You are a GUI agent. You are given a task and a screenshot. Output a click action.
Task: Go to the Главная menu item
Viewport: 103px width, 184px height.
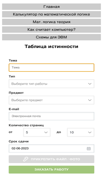click(51, 7)
